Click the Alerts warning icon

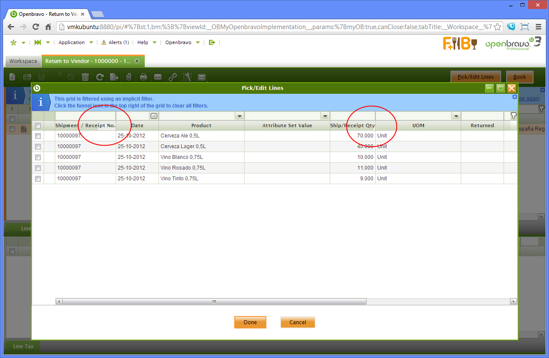tap(104, 42)
